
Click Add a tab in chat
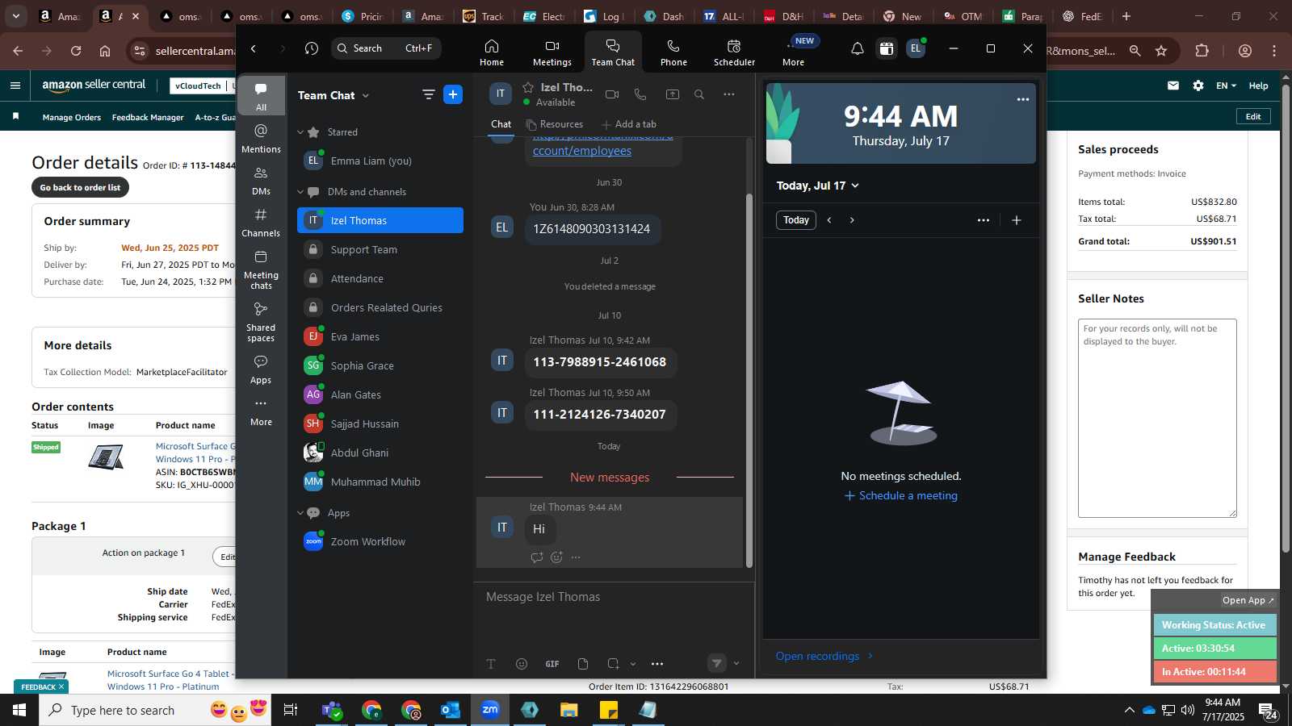[x=629, y=124]
